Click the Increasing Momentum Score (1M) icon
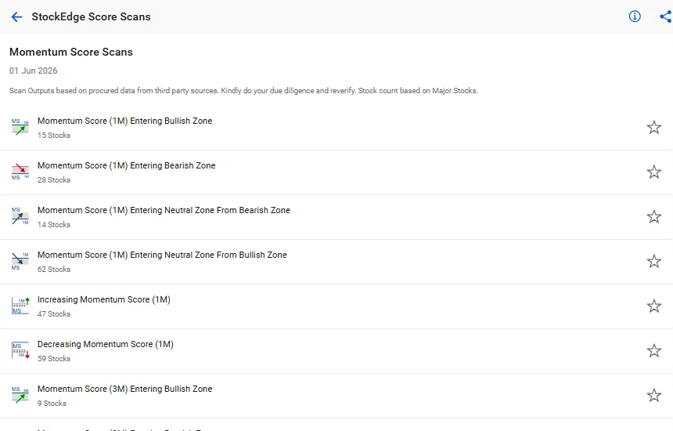Image resolution: width=673 pixels, height=431 pixels. click(x=20, y=306)
